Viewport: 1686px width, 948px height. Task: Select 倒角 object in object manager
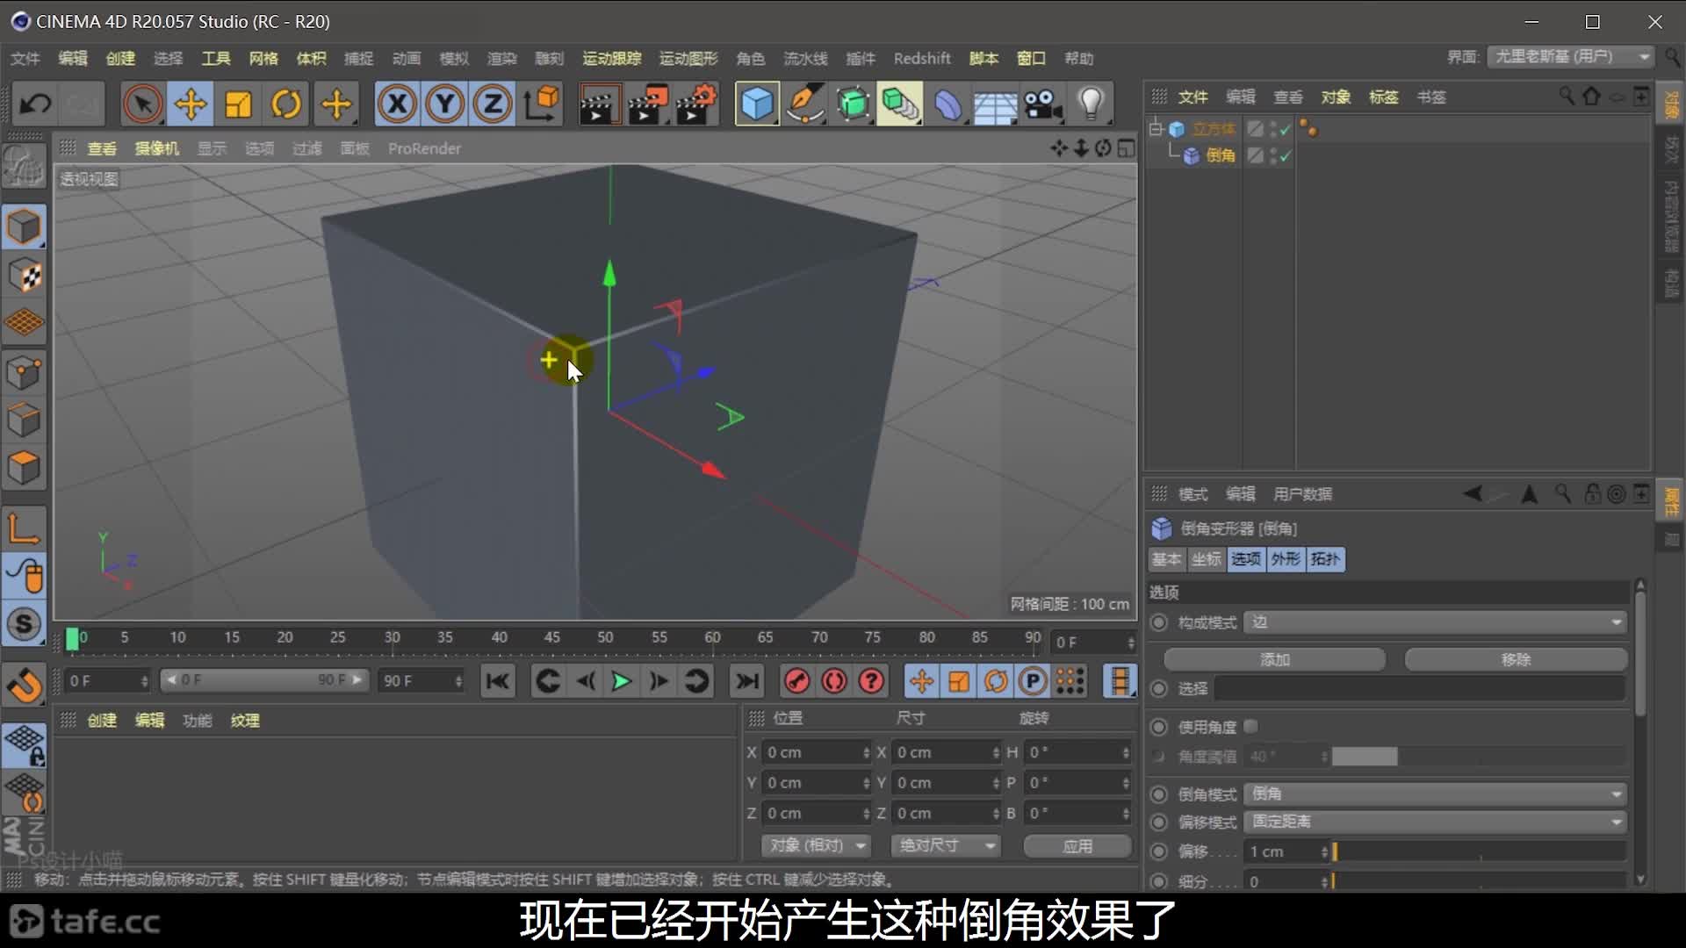(1221, 155)
